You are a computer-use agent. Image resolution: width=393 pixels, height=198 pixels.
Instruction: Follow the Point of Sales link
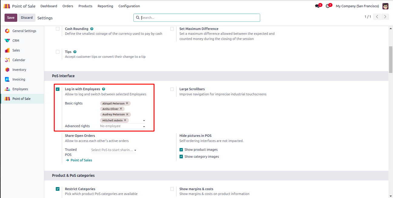pyautogui.click(x=81, y=160)
